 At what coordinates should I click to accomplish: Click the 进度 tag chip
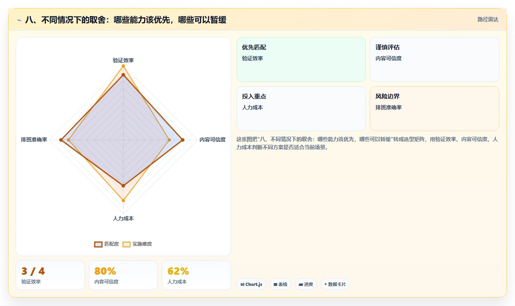pos(306,284)
